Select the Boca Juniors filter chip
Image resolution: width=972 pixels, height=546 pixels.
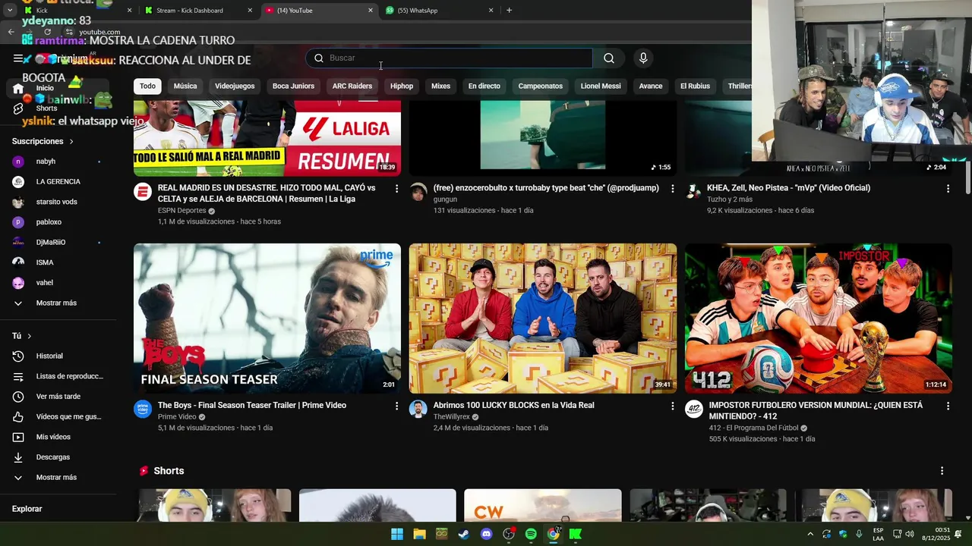(293, 86)
